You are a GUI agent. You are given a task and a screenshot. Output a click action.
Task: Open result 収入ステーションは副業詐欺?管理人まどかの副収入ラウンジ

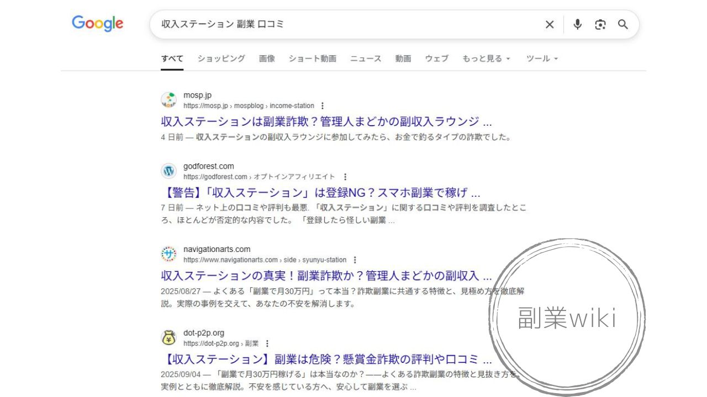pyautogui.click(x=326, y=121)
